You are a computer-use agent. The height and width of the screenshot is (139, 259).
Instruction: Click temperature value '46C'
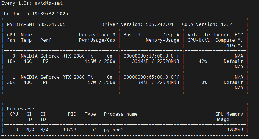(28, 61)
